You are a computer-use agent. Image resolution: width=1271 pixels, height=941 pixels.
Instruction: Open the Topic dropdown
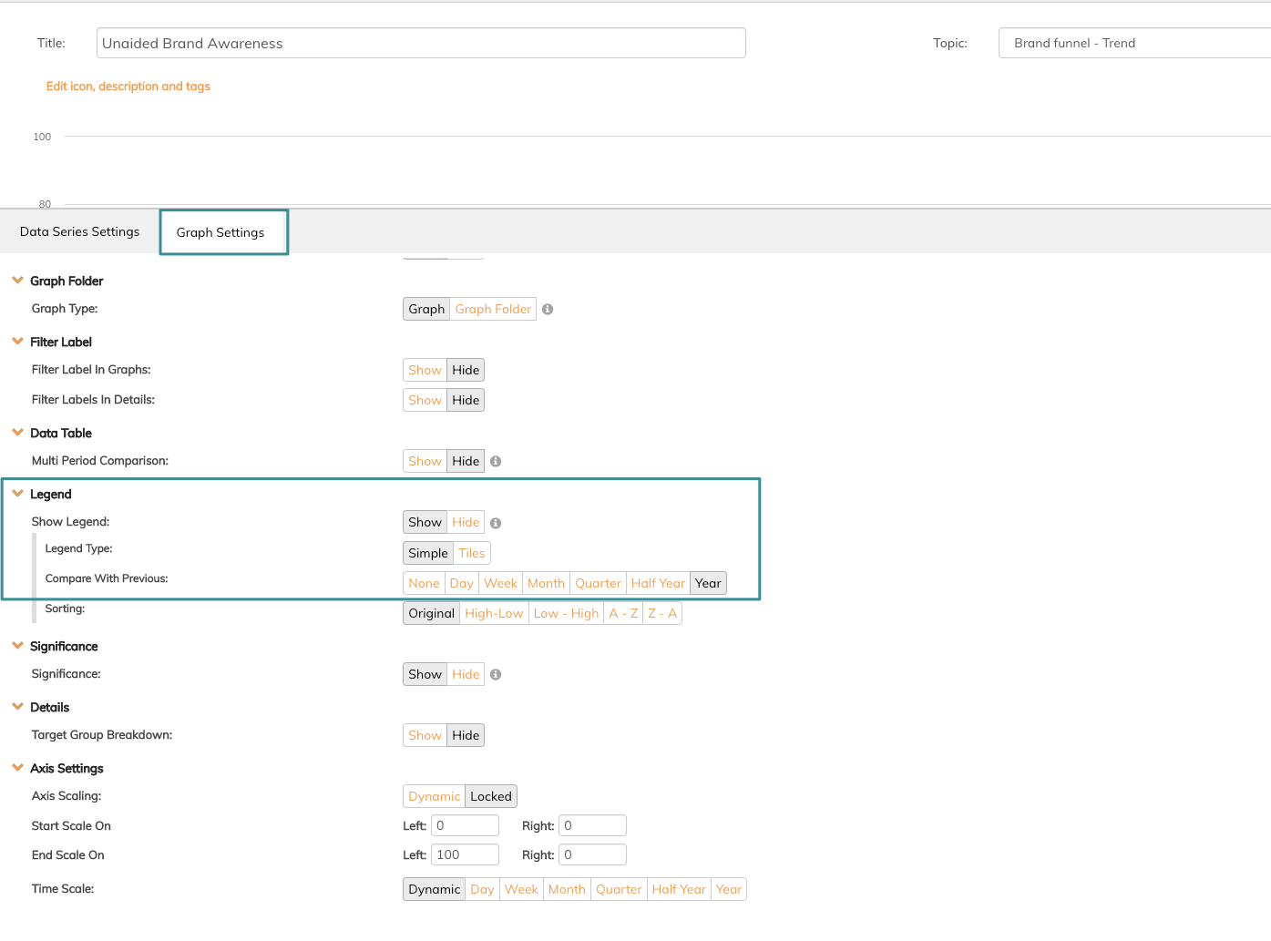coord(1134,43)
